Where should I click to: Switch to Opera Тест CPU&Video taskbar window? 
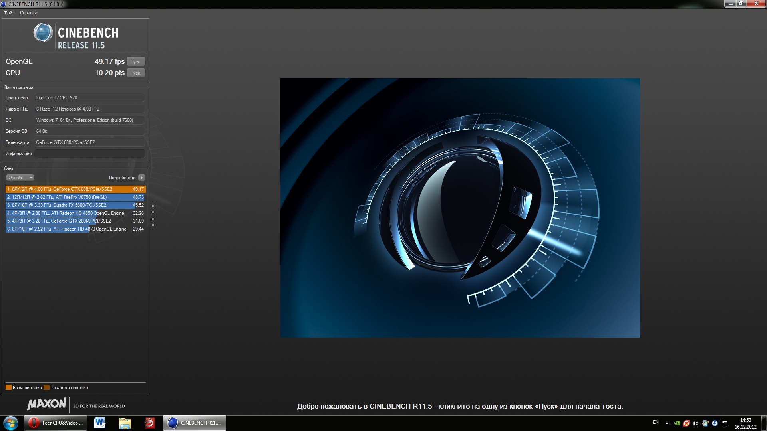(55, 423)
